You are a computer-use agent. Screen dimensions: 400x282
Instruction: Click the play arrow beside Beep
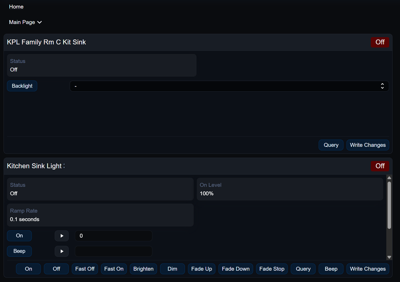point(62,252)
